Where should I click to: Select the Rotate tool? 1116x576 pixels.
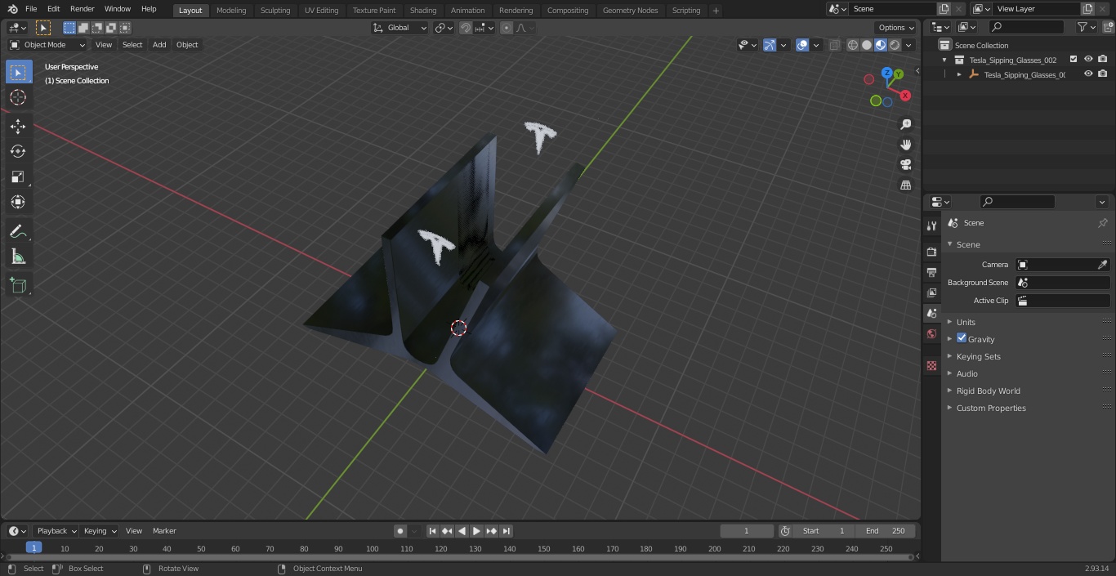click(18, 151)
